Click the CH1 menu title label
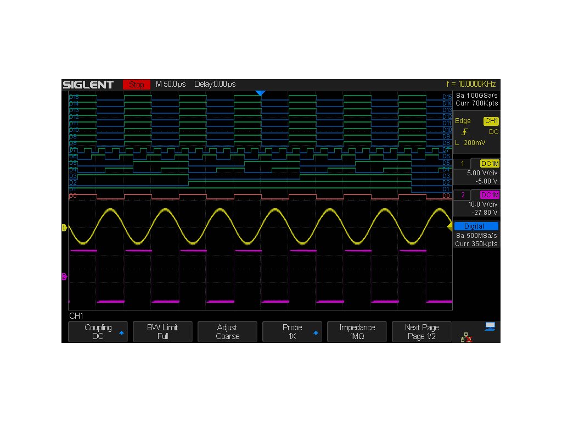Viewport: 562px width, 422px height. click(x=76, y=316)
